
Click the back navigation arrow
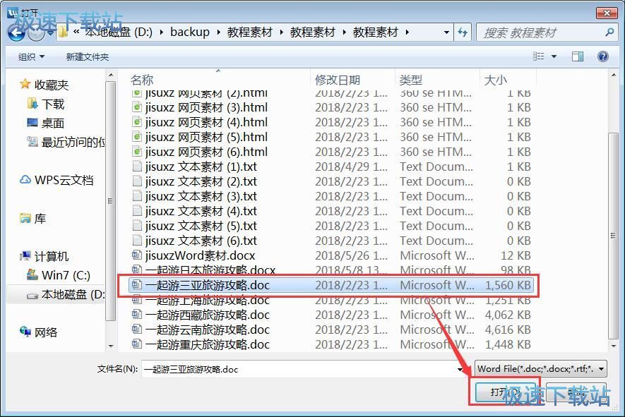16,31
